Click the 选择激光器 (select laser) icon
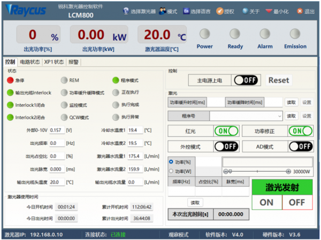 coord(126,11)
